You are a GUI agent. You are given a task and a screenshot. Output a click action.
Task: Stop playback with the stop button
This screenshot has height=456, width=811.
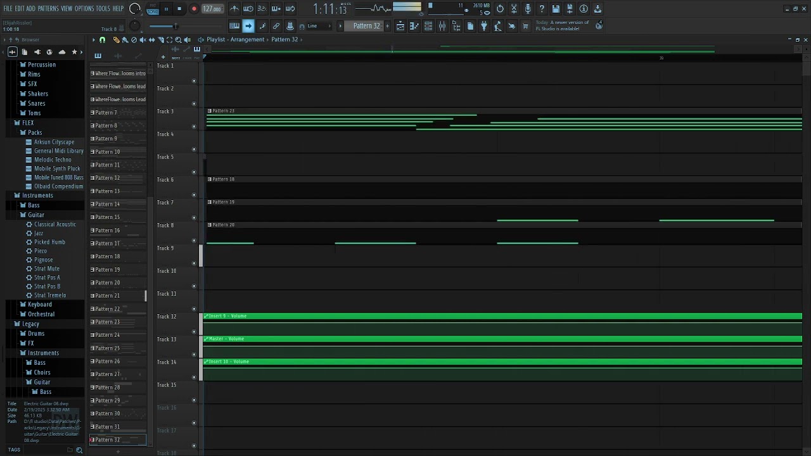pos(179,9)
